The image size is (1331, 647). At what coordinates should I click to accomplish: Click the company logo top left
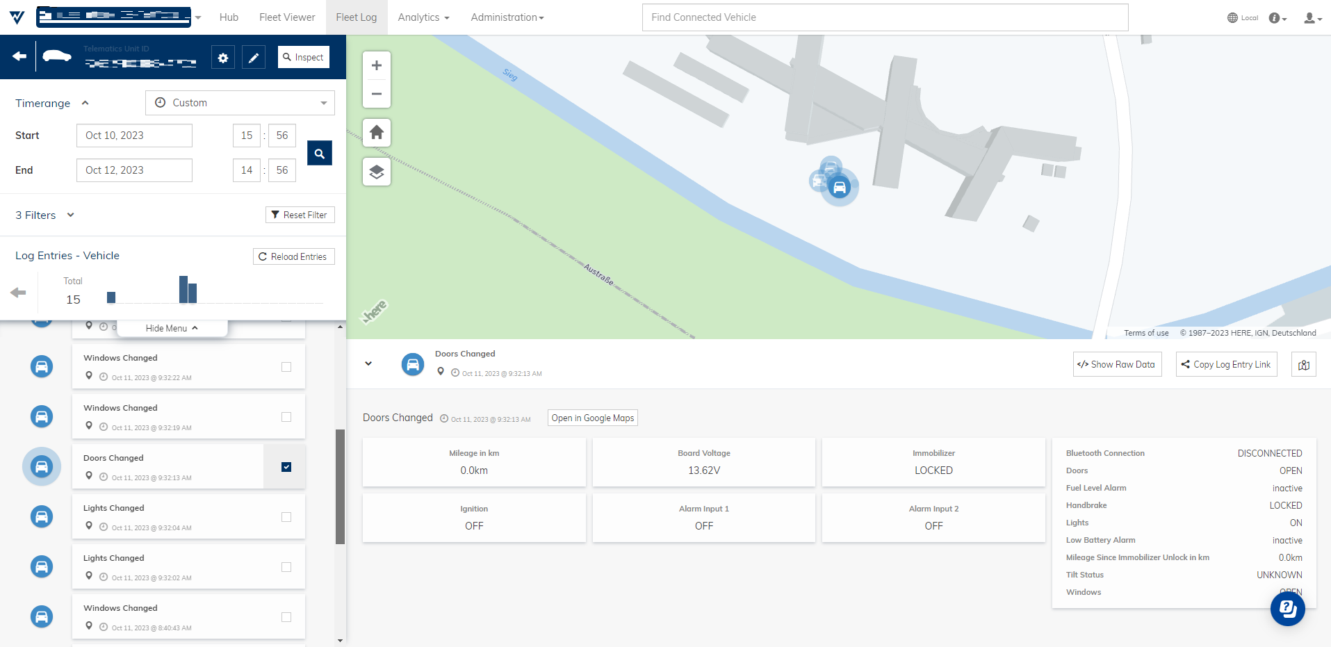click(x=17, y=17)
